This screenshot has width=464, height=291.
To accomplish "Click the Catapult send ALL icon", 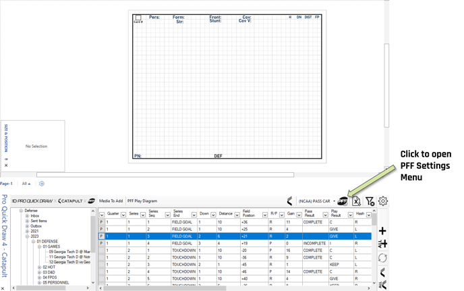I will [x=382, y=285].
